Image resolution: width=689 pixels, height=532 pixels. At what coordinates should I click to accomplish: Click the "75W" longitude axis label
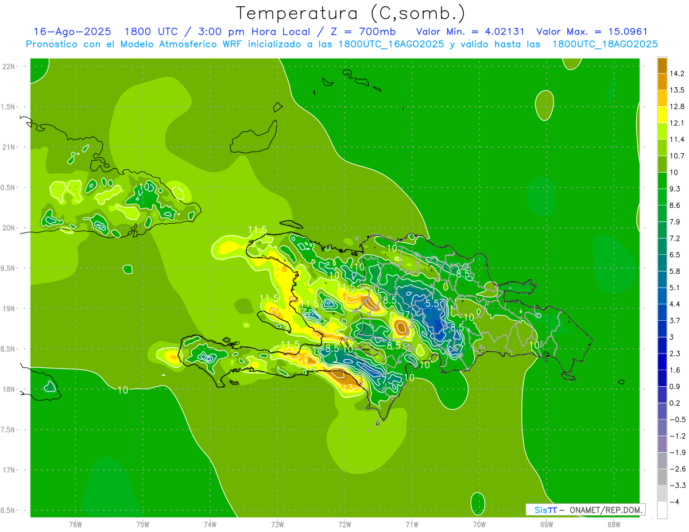coord(142,524)
